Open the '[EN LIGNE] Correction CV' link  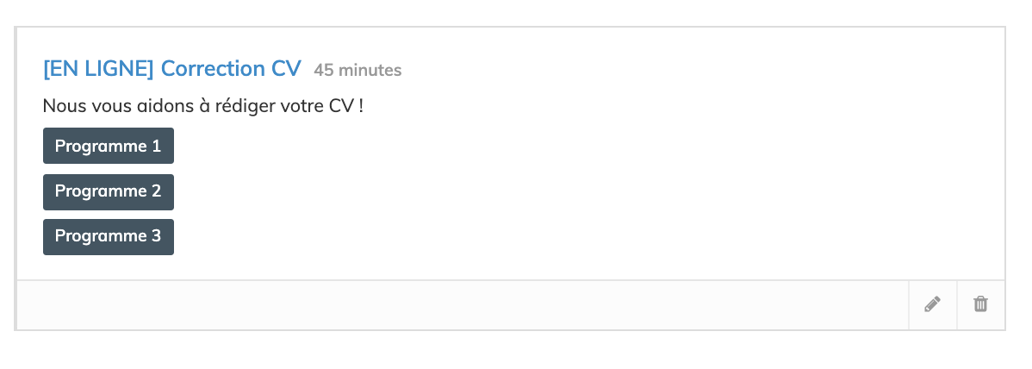point(171,68)
